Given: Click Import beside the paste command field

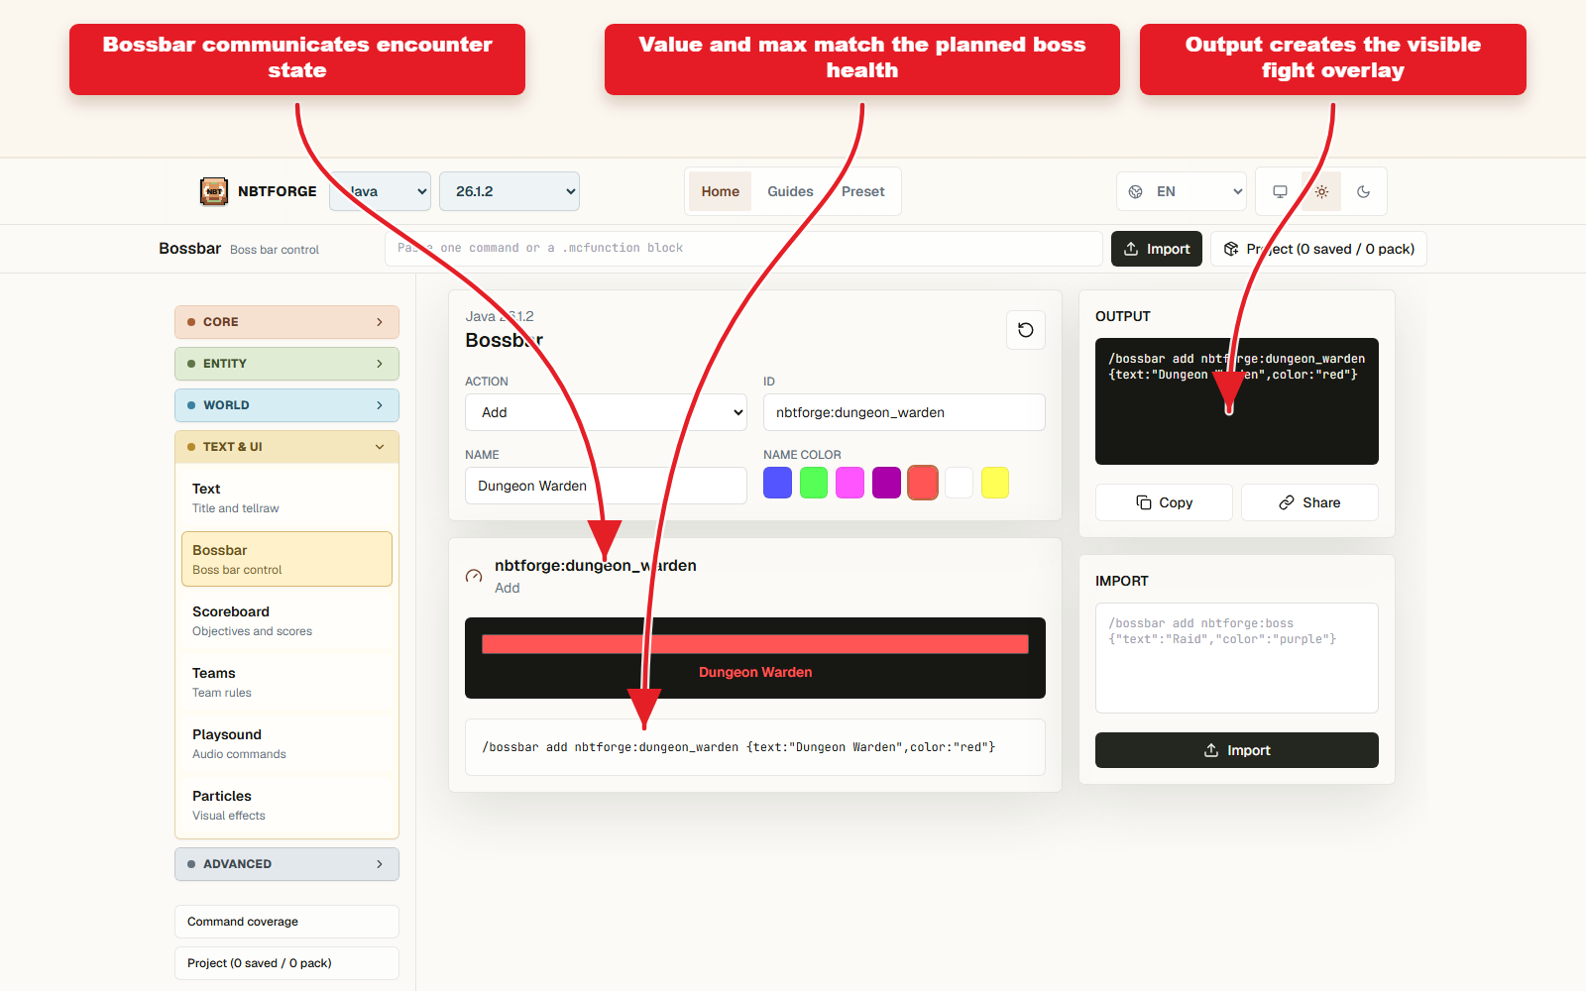Looking at the screenshot, I should (x=1157, y=249).
